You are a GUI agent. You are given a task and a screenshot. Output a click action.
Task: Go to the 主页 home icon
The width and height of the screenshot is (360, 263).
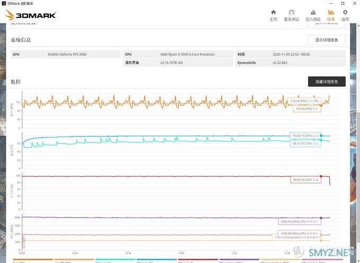click(x=273, y=12)
